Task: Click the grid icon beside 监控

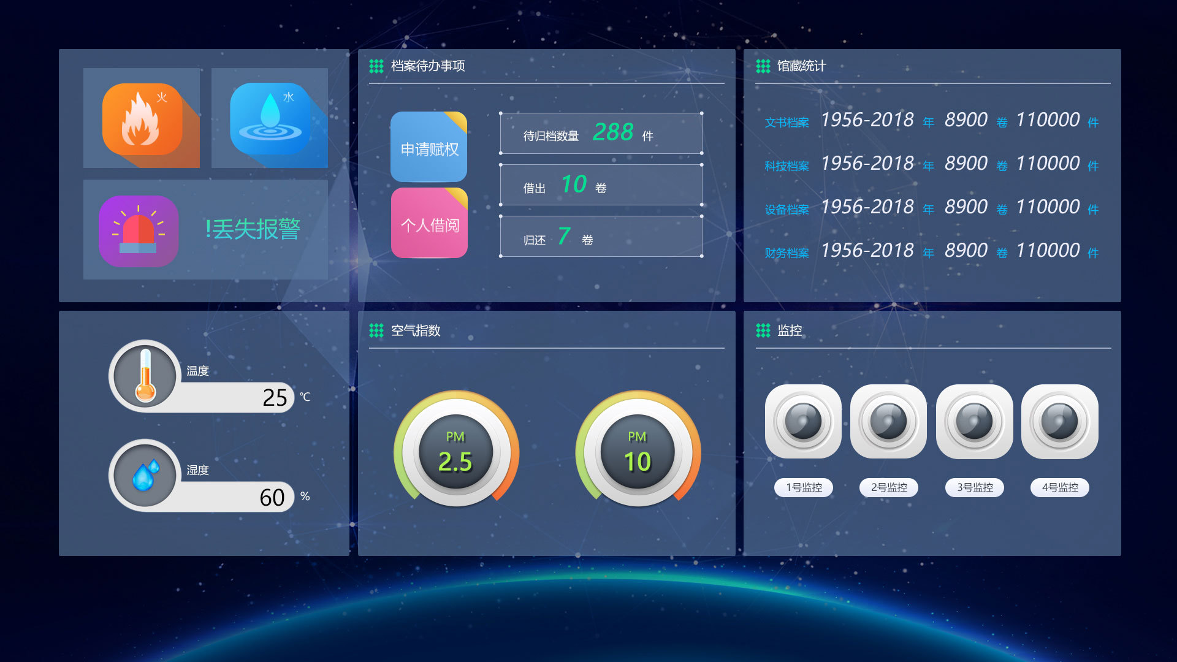Action: (x=763, y=330)
